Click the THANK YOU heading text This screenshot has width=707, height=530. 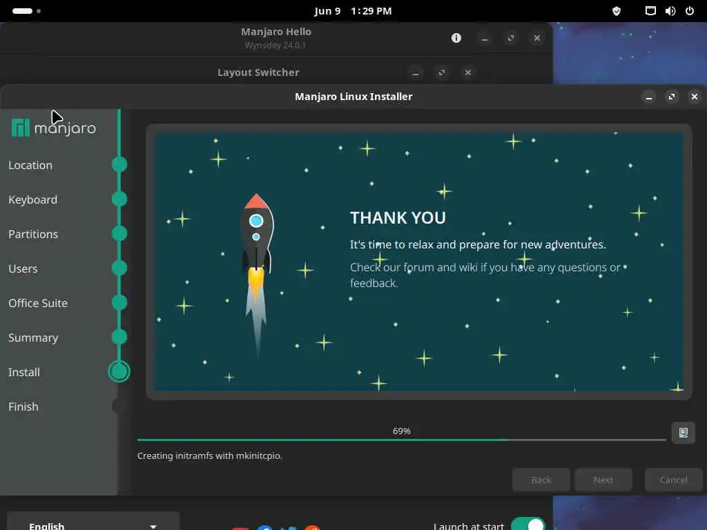tap(398, 218)
